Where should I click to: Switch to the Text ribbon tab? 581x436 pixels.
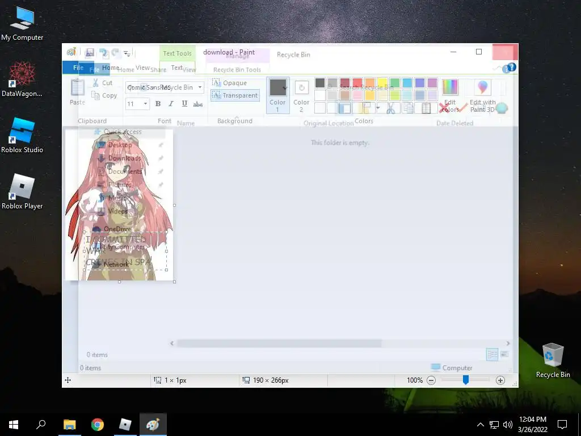(177, 68)
